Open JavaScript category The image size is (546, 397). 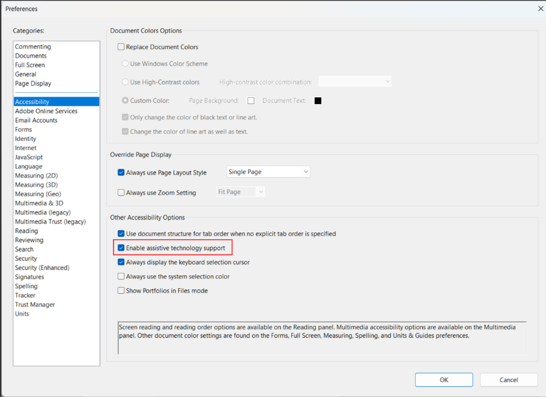pos(56,157)
